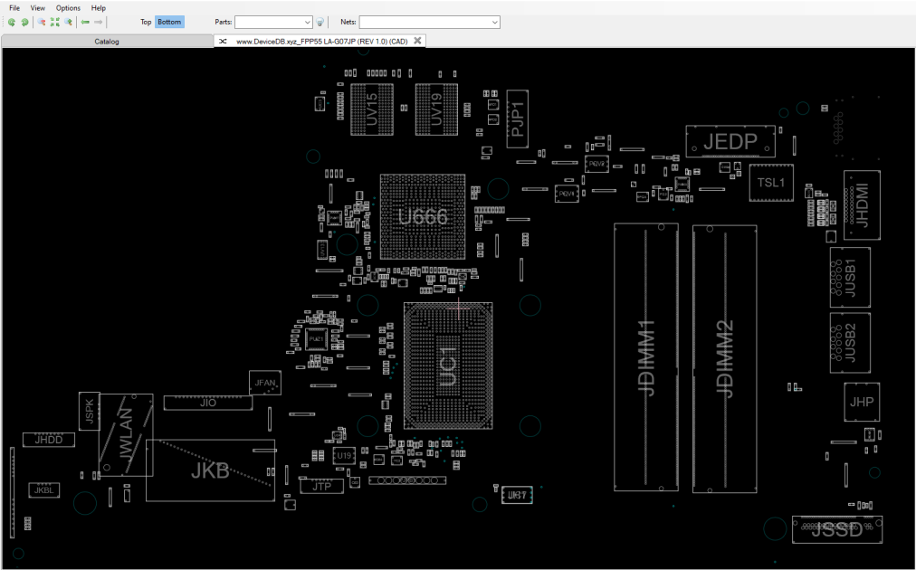Click the grey forward arrow icon

pyautogui.click(x=98, y=23)
